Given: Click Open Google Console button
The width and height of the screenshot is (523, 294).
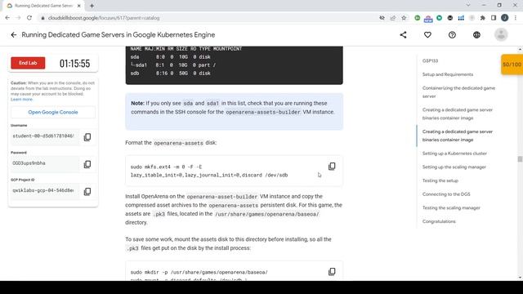Looking at the screenshot, I should (x=53, y=112).
